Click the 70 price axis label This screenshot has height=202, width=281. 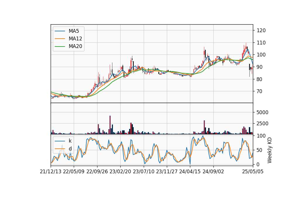[260, 91]
